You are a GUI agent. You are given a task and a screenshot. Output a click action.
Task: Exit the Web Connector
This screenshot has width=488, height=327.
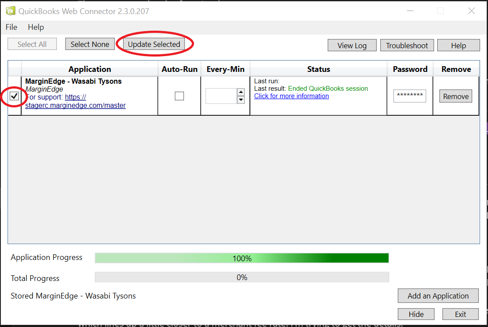click(x=460, y=314)
